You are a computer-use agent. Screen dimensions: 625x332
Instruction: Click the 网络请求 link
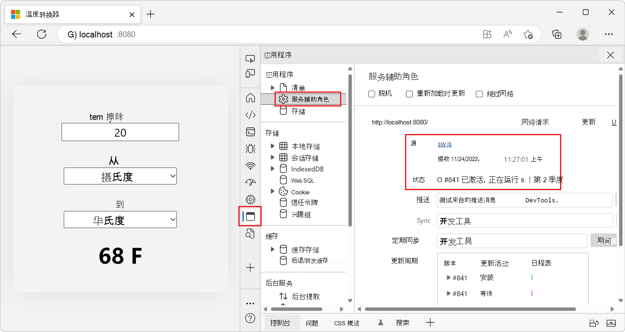click(535, 122)
